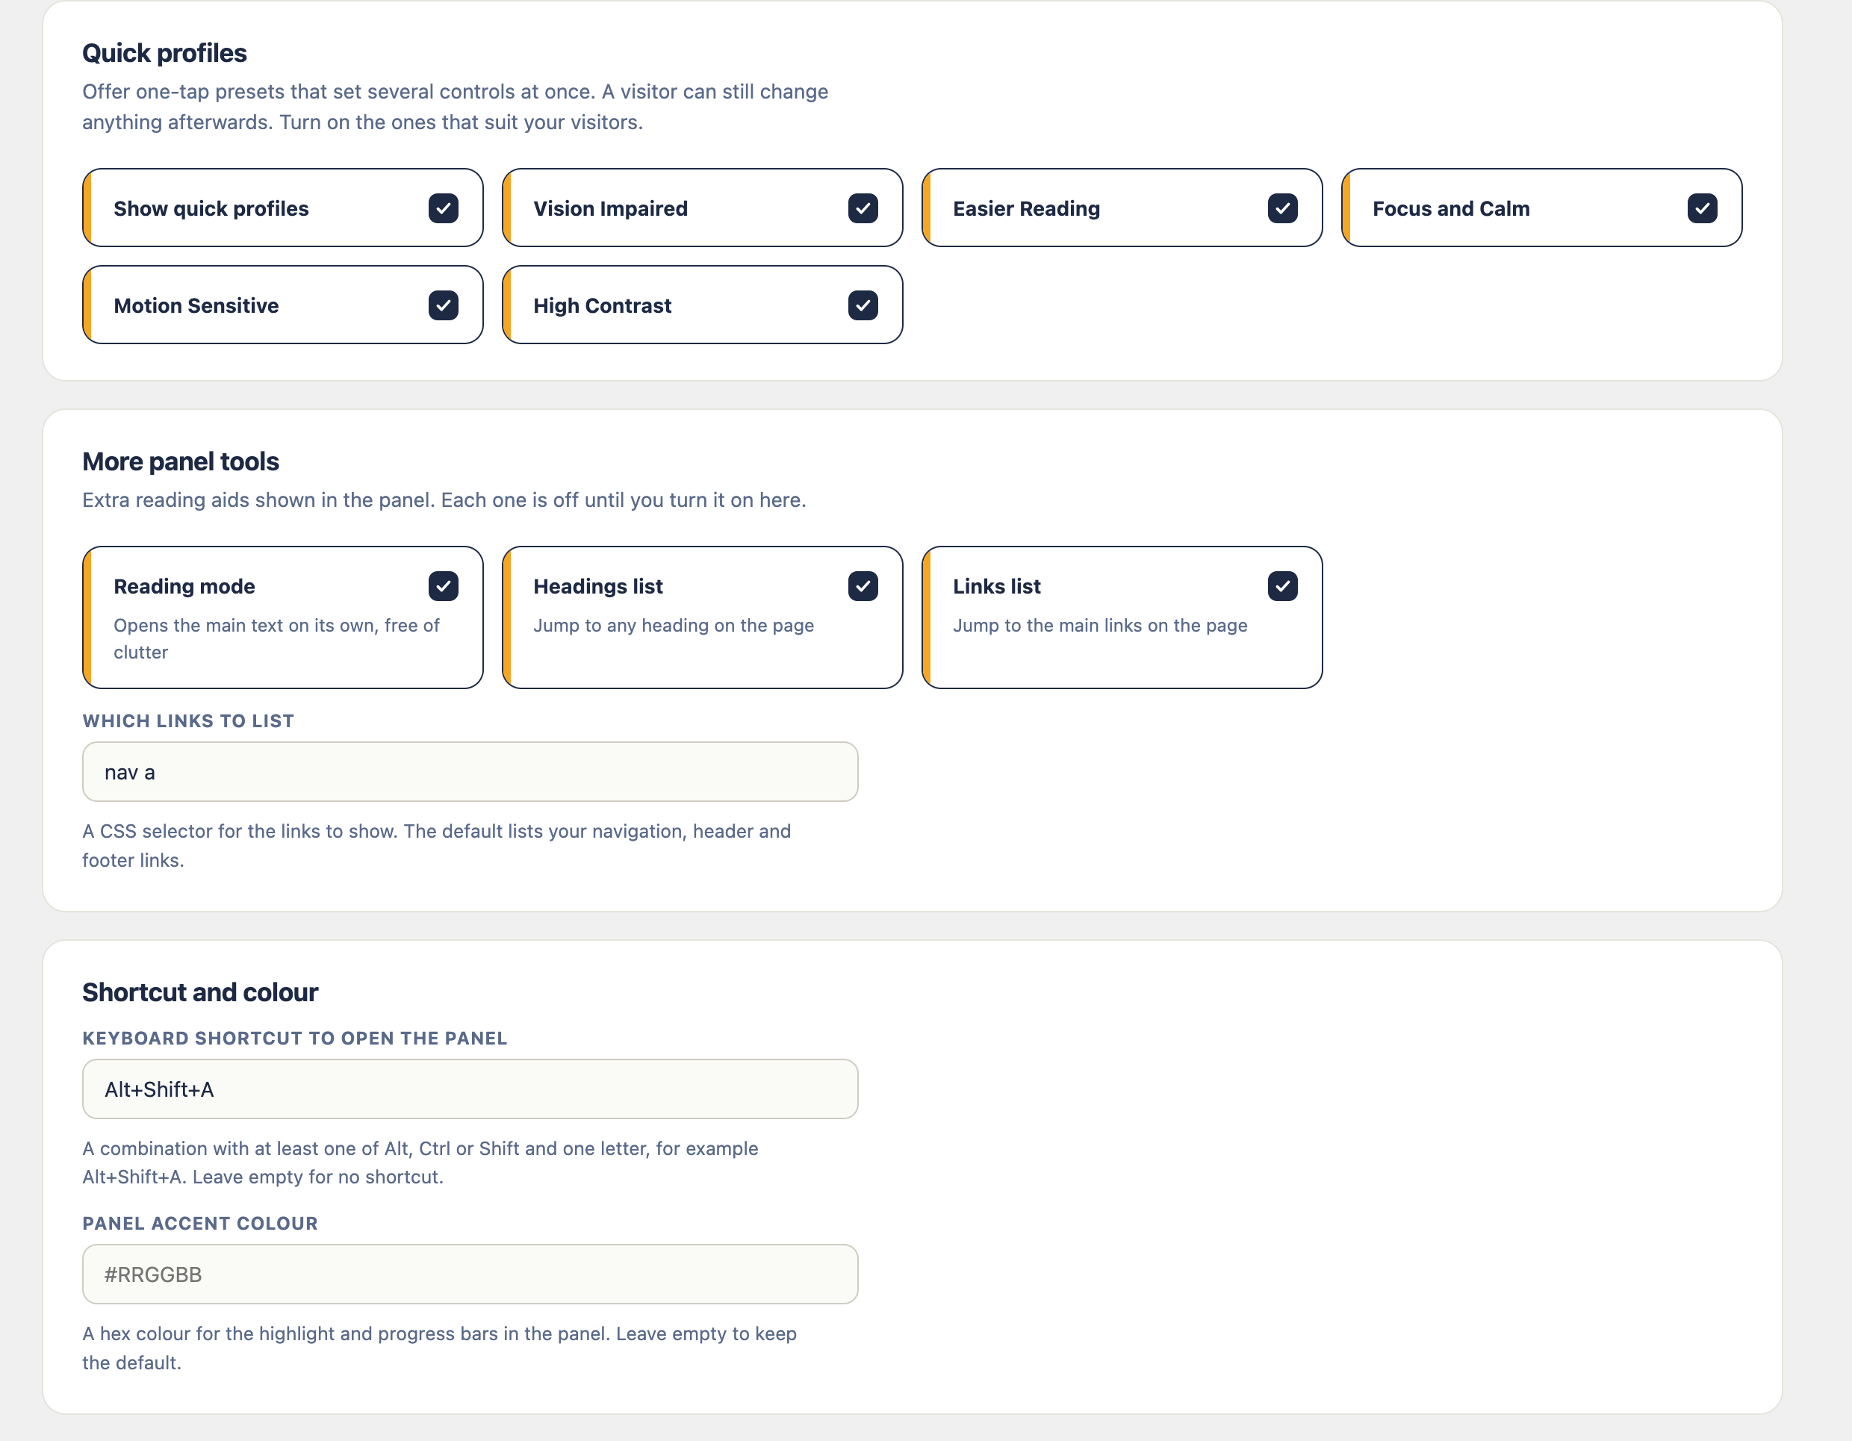Click the 'A hex colour for the highlight' help text
This screenshot has width=1852, height=1441.
pos(439,1348)
